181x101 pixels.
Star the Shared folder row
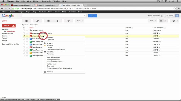click(x=27, y=30)
